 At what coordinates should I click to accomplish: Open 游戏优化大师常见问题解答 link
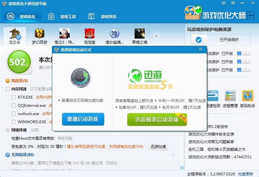[211, 142]
